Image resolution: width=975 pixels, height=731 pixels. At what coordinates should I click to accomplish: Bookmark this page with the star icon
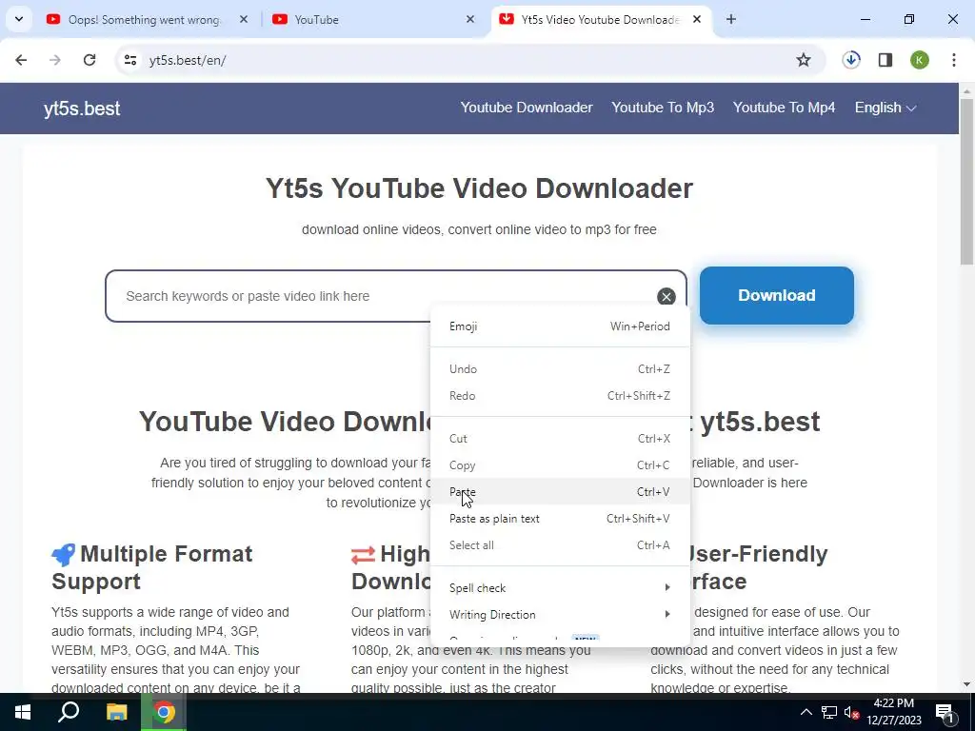[x=804, y=60]
